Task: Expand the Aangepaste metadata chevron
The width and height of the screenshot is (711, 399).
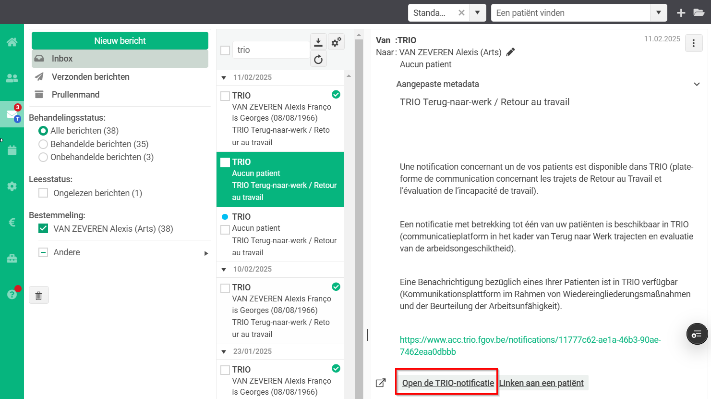Action: [697, 84]
